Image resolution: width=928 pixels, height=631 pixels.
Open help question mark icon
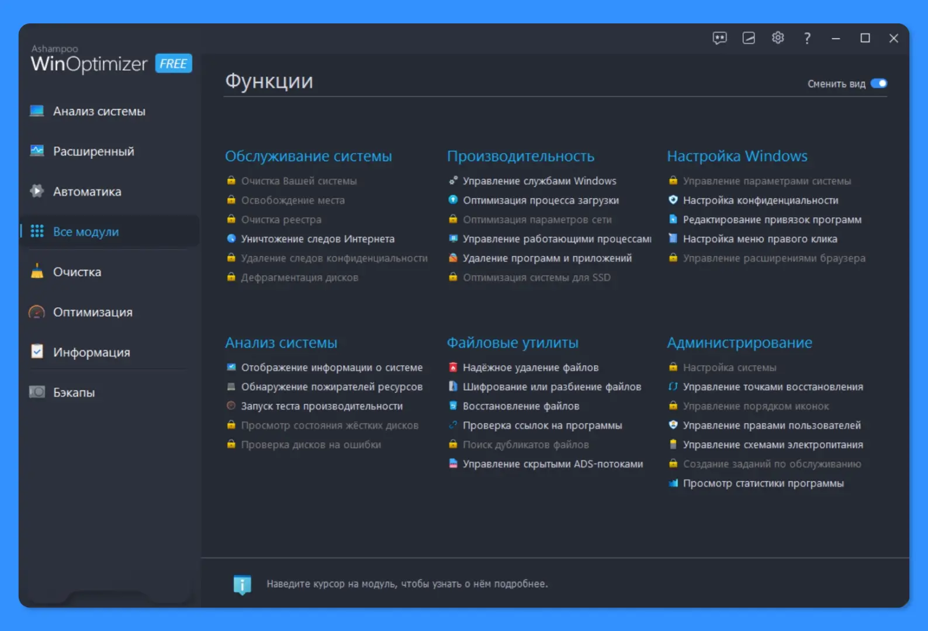(807, 38)
